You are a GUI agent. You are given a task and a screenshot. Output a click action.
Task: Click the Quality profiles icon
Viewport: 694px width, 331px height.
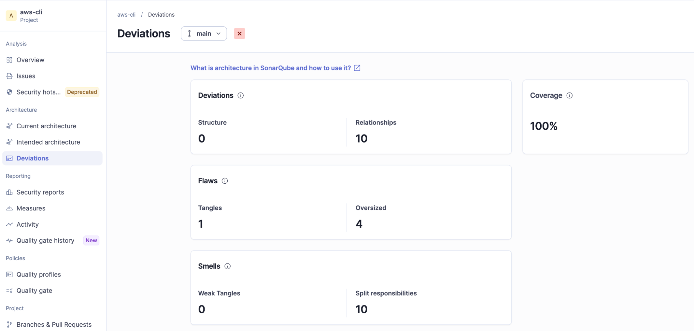click(x=9, y=275)
